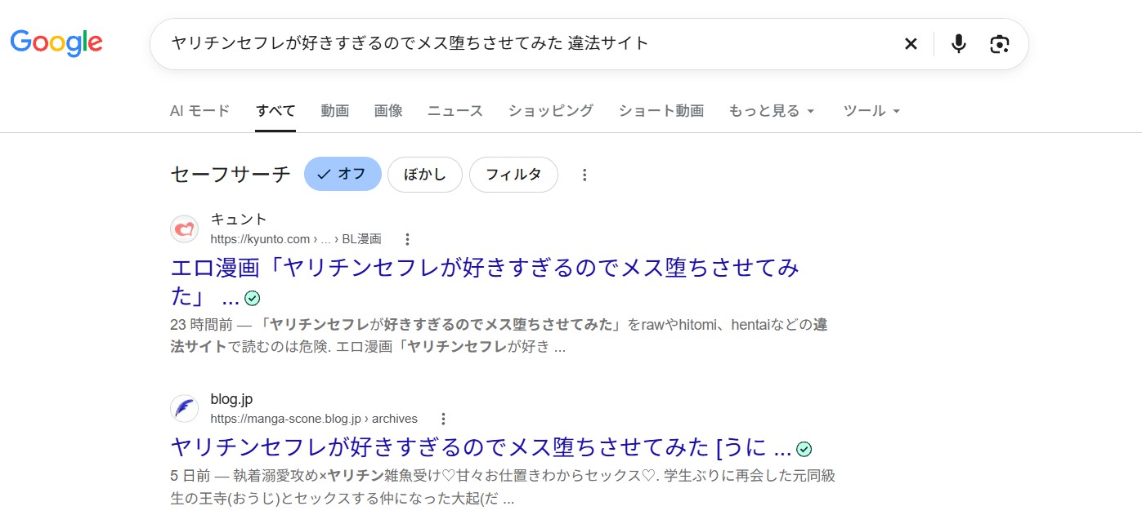Click the blog.jp feather favicon
The height and width of the screenshot is (524, 1142).
click(x=185, y=408)
